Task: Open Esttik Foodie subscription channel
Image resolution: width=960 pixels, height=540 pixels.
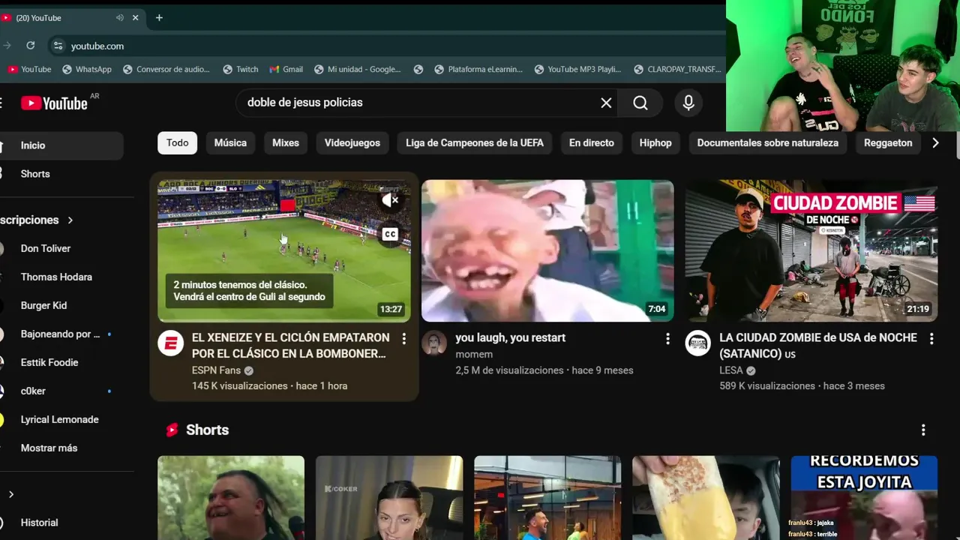Action: click(x=61, y=362)
